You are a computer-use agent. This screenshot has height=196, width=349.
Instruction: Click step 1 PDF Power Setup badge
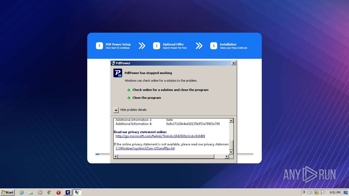click(99, 46)
